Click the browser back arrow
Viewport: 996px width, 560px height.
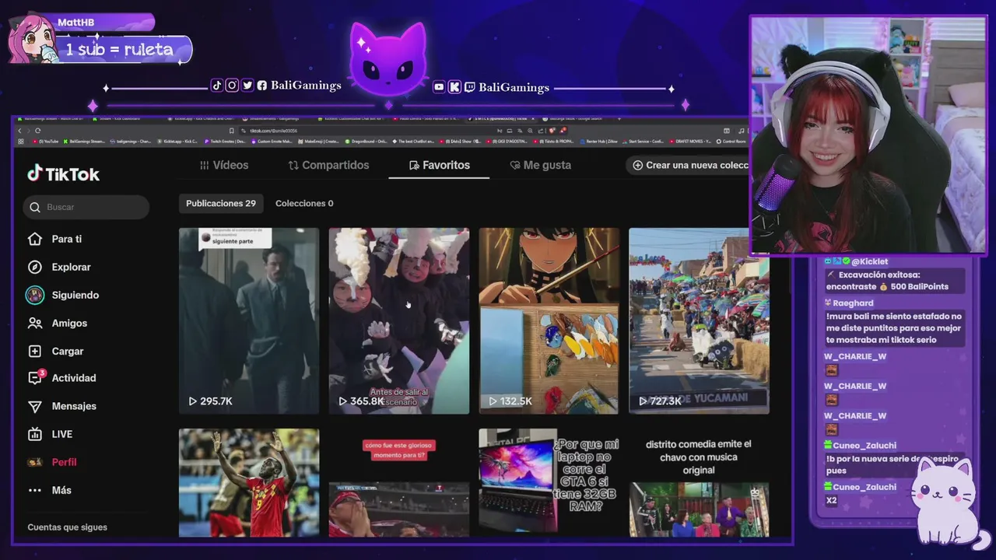(19, 131)
